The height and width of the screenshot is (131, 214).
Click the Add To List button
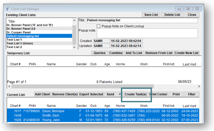click(x=134, y=53)
